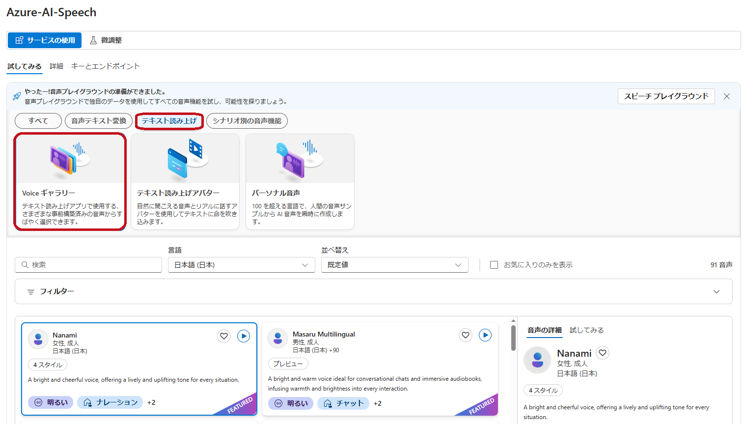The height and width of the screenshot is (424, 745).
Task: Filter by テキスト読み上げ category
Action: [x=169, y=121]
